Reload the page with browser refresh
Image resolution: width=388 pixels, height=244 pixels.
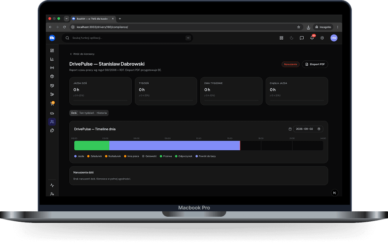(x=64, y=27)
